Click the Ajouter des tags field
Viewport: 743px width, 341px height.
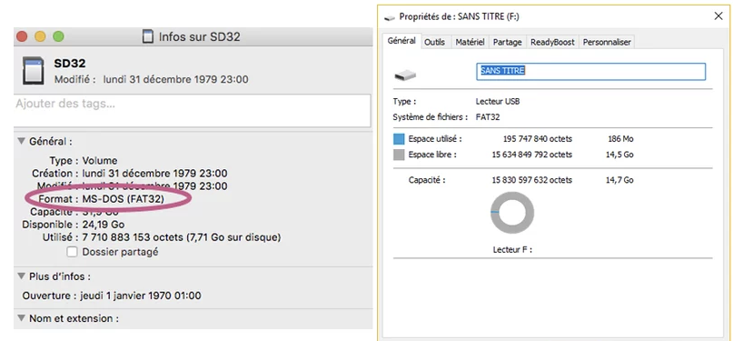[192, 110]
